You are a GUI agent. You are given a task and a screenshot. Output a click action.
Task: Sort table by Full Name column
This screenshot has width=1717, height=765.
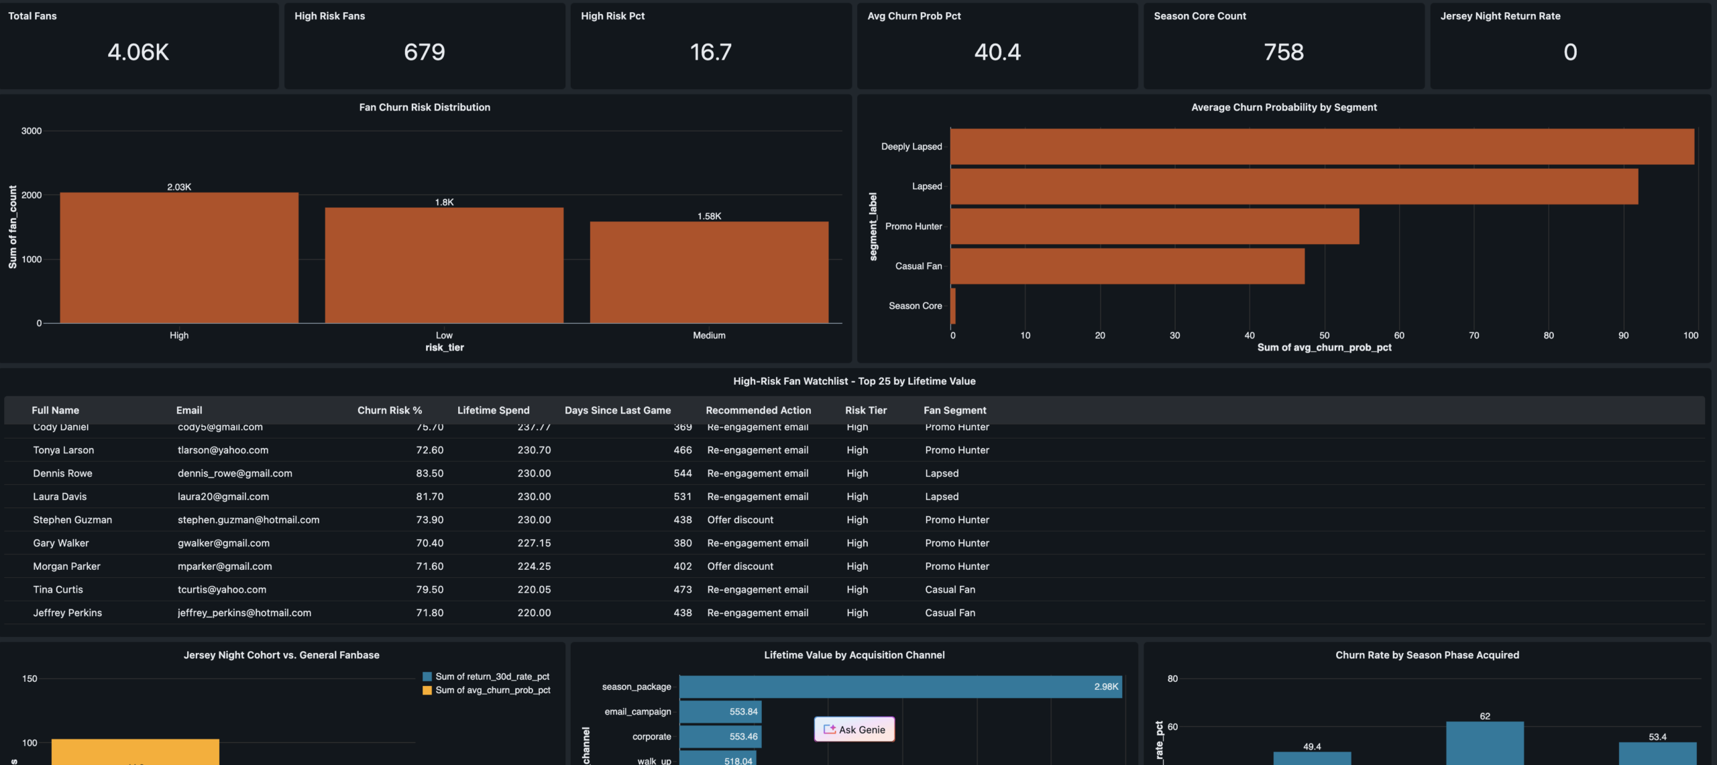(56, 410)
